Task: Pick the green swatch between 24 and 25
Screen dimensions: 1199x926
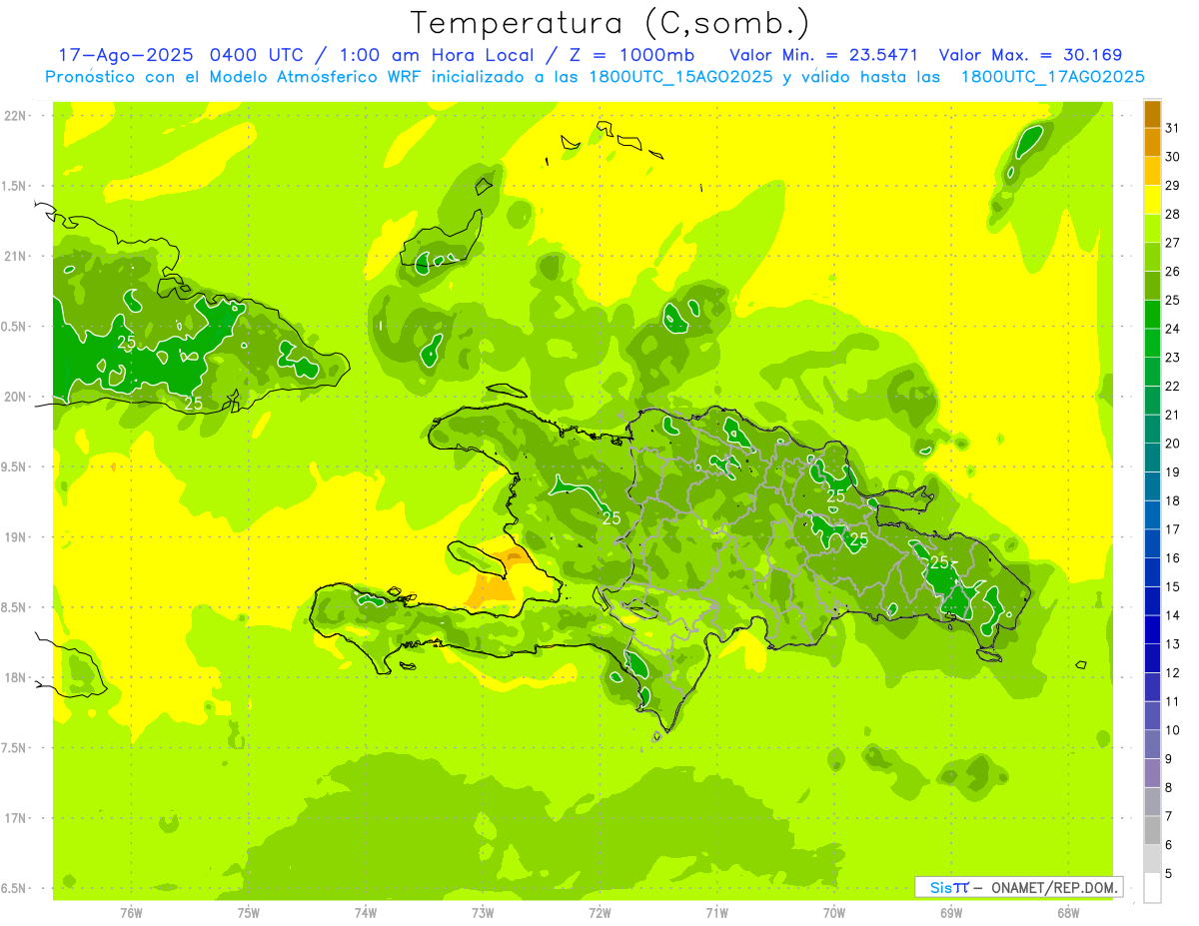Action: [x=1152, y=314]
